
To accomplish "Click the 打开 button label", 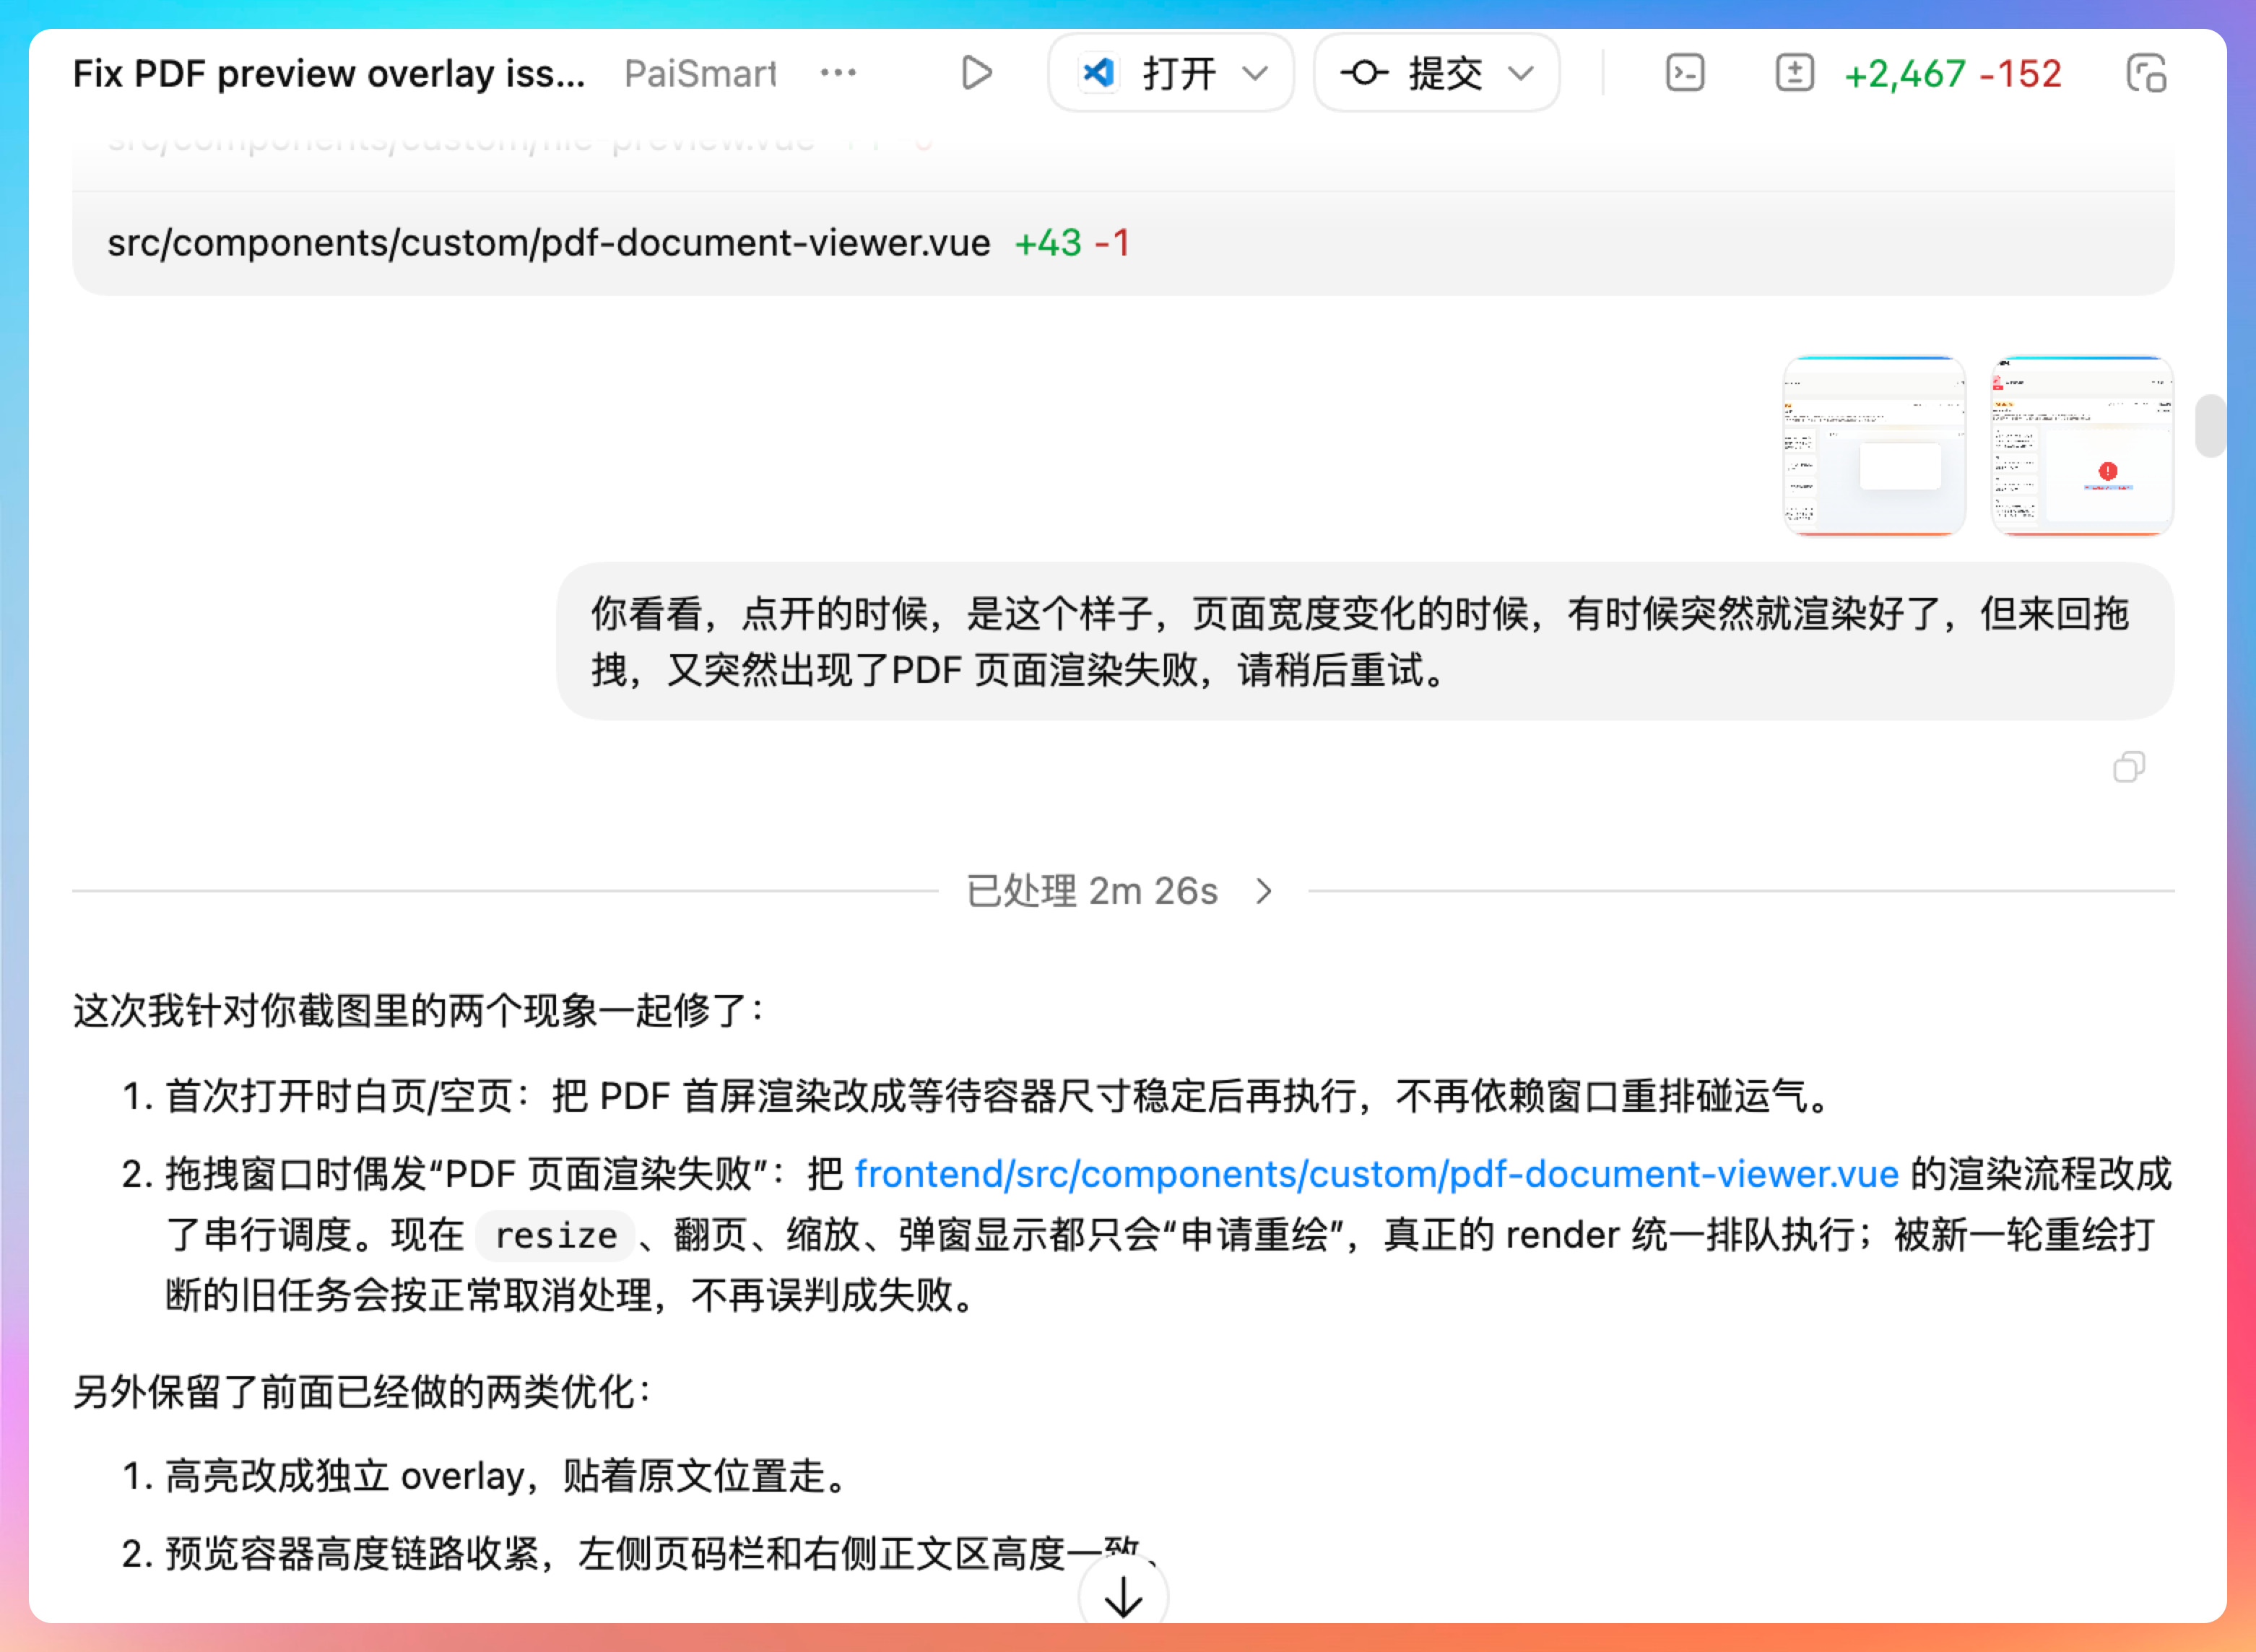I will (x=1179, y=73).
